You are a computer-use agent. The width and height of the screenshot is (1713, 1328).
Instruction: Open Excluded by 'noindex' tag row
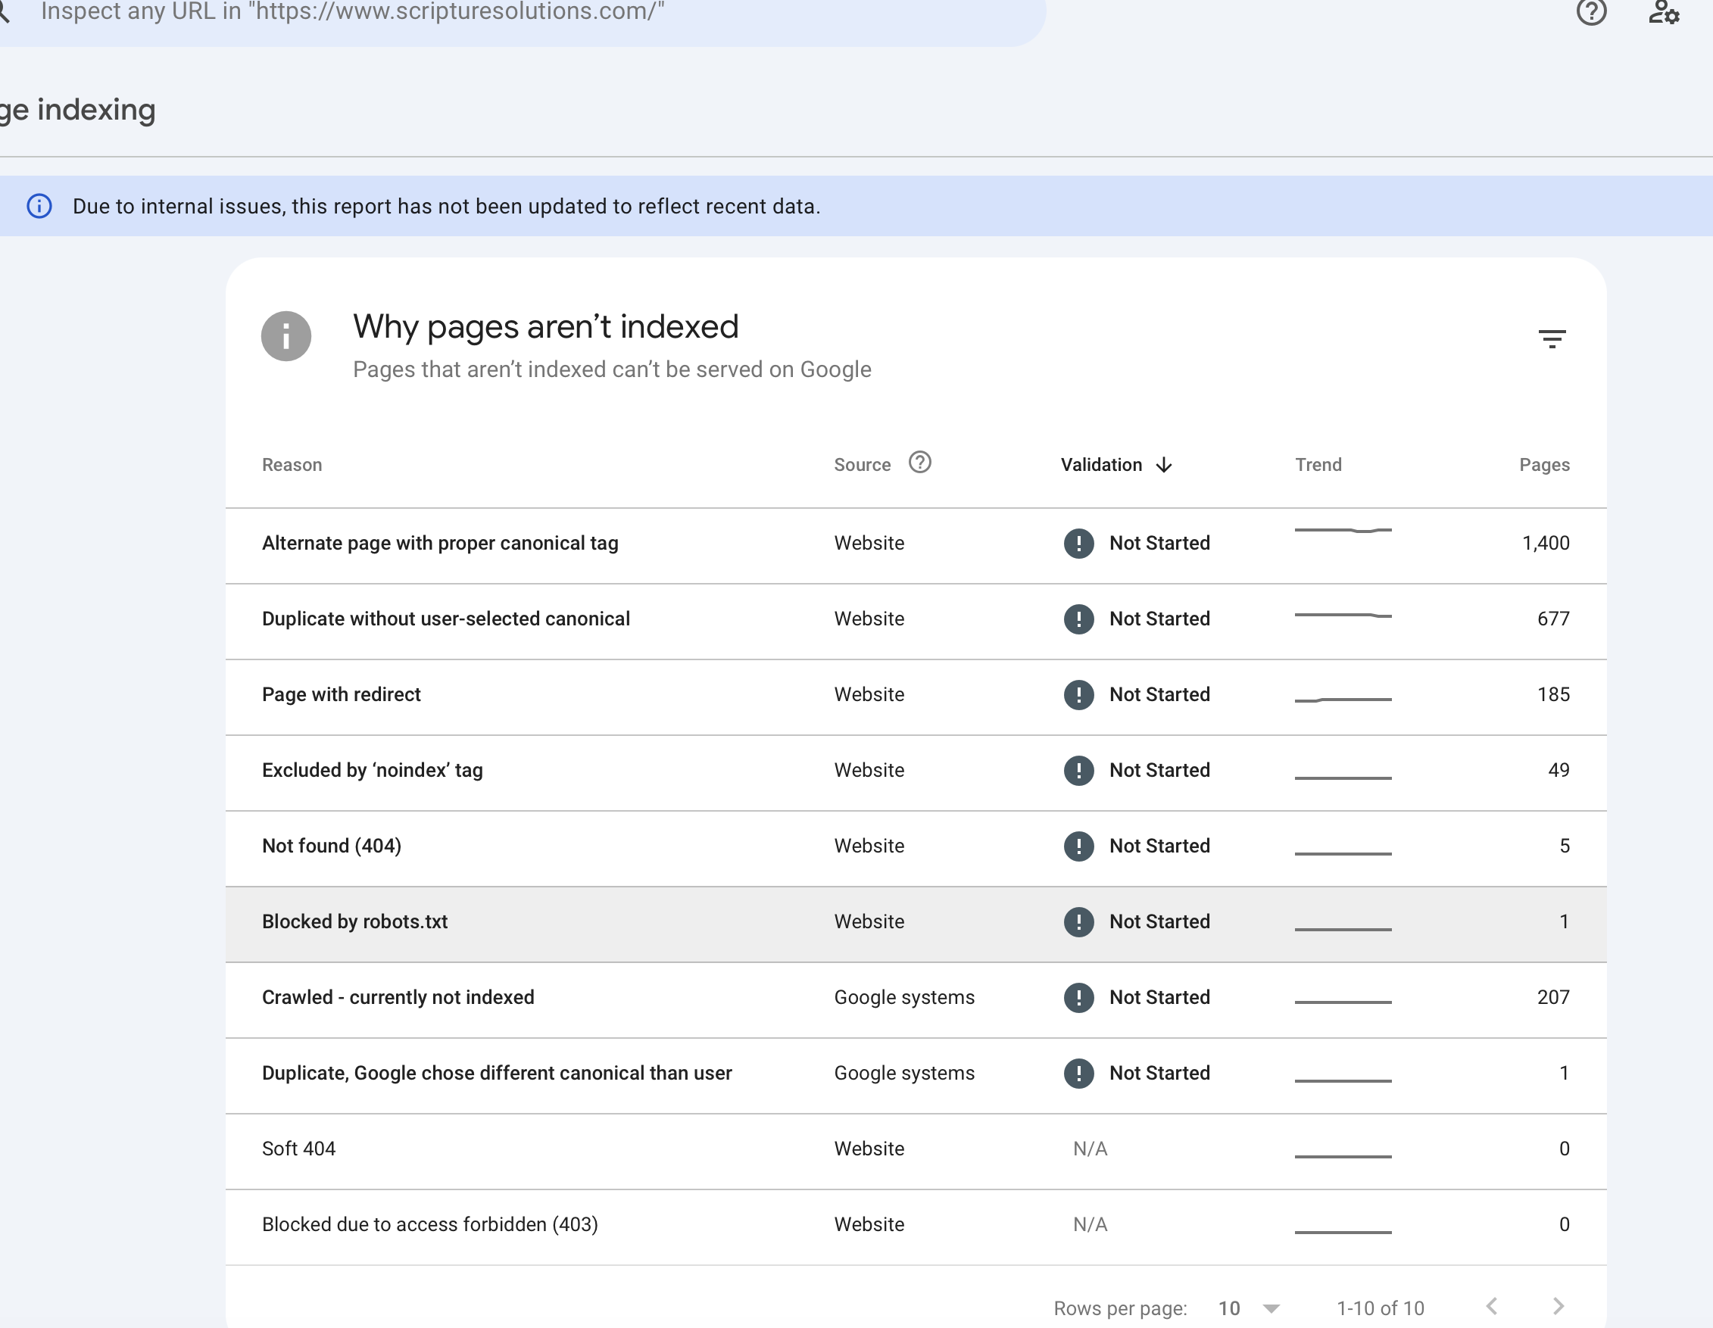916,772
